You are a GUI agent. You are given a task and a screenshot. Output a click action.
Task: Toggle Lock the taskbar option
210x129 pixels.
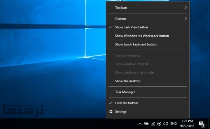[148, 103]
